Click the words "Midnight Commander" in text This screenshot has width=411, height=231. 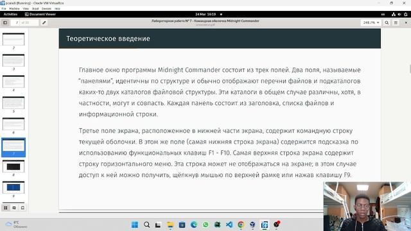(x=189, y=70)
